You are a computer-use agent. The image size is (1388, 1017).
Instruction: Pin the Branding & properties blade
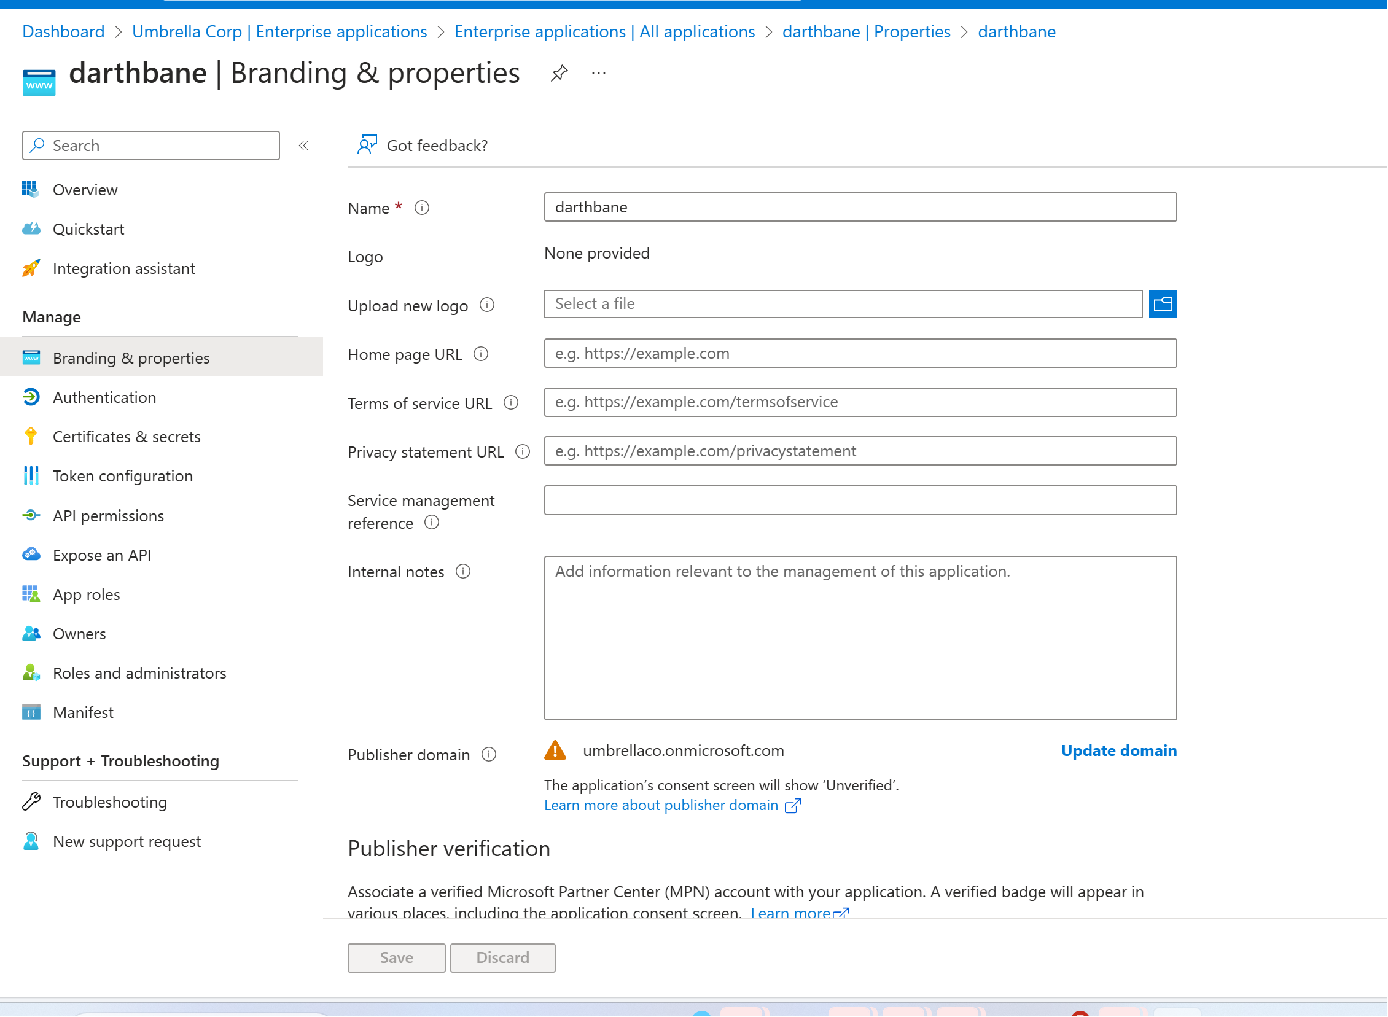click(558, 73)
